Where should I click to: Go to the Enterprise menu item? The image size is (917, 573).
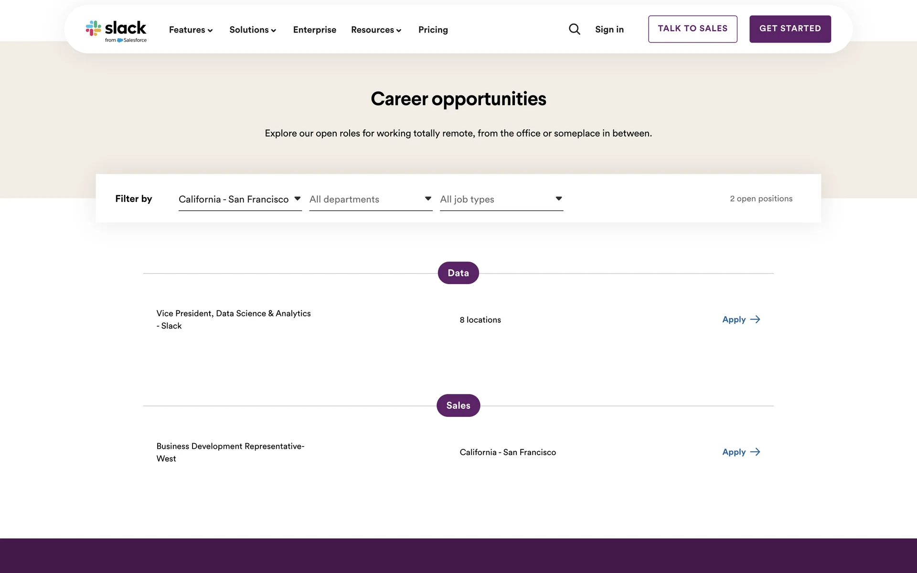[x=314, y=30]
